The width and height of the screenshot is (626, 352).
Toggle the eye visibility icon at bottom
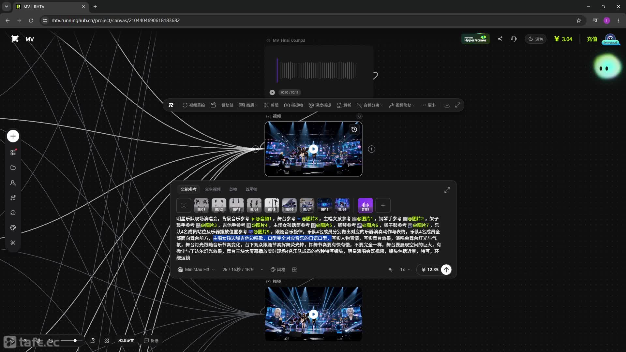pos(25,341)
